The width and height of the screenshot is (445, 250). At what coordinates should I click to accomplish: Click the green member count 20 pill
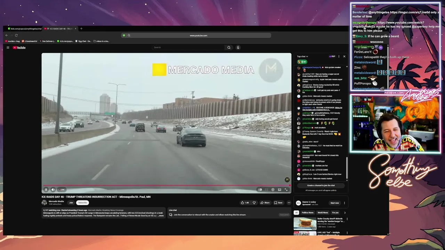[x=302, y=62]
